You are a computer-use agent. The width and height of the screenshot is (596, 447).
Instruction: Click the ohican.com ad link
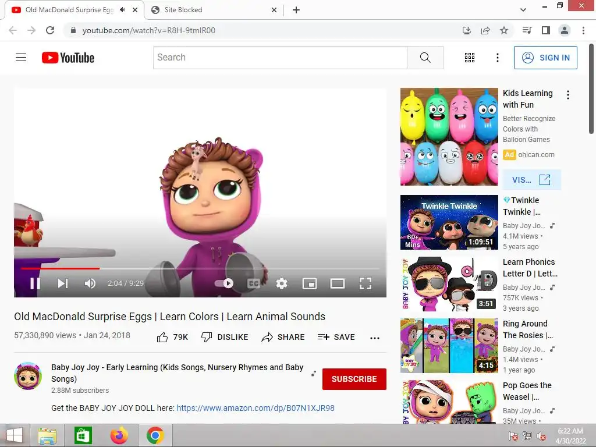(536, 155)
